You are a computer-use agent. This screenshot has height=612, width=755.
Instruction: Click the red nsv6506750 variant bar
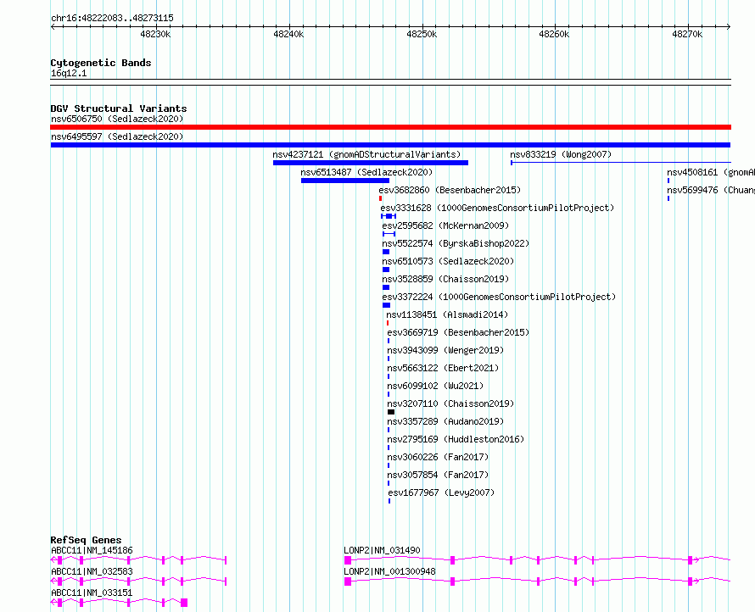390,127
